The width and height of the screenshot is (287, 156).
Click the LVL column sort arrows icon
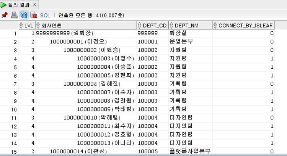(x=21, y=25)
